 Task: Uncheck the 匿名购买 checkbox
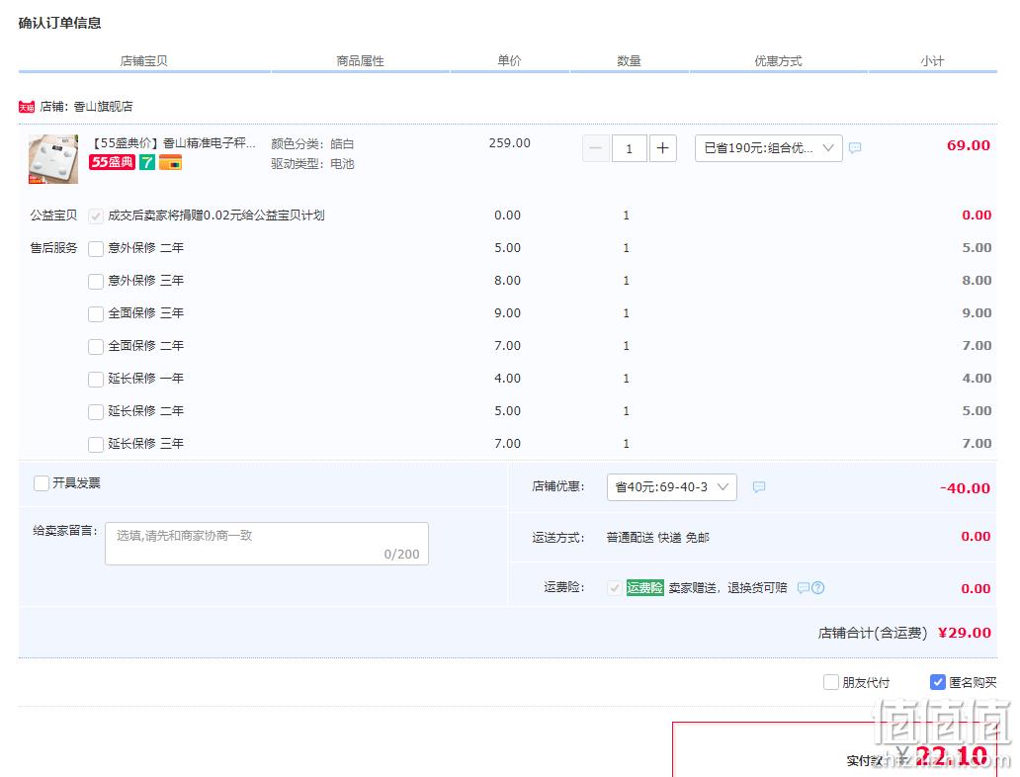point(937,682)
